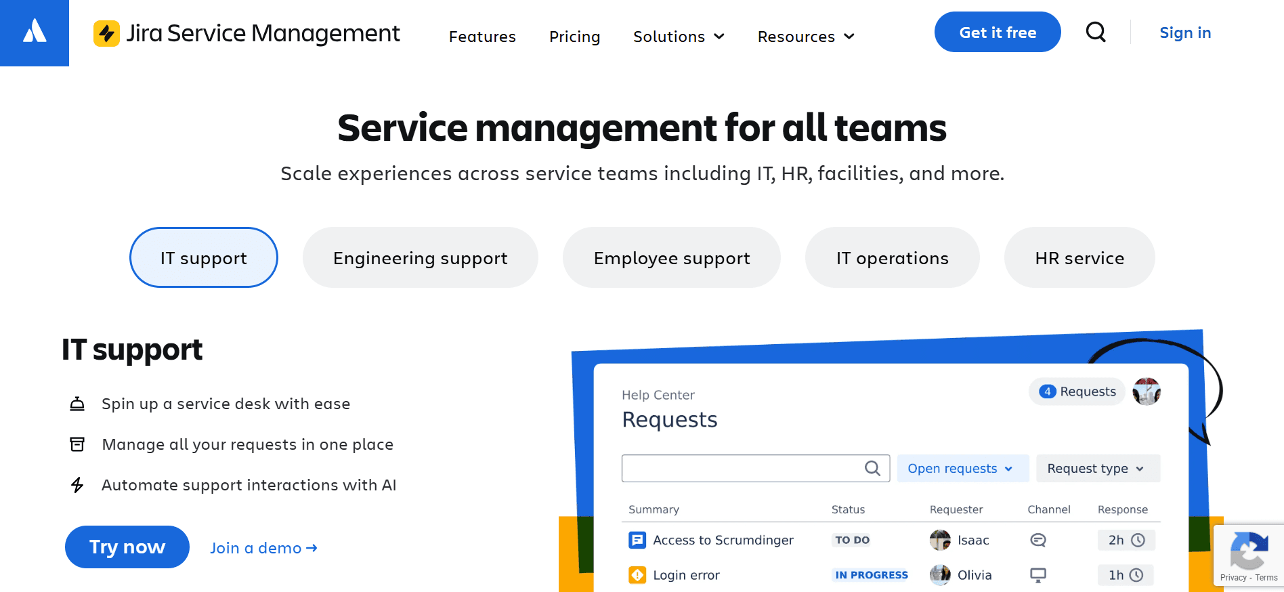This screenshot has height=592, width=1284.
Task: Click the arrow in Join a demo
Action: click(312, 548)
